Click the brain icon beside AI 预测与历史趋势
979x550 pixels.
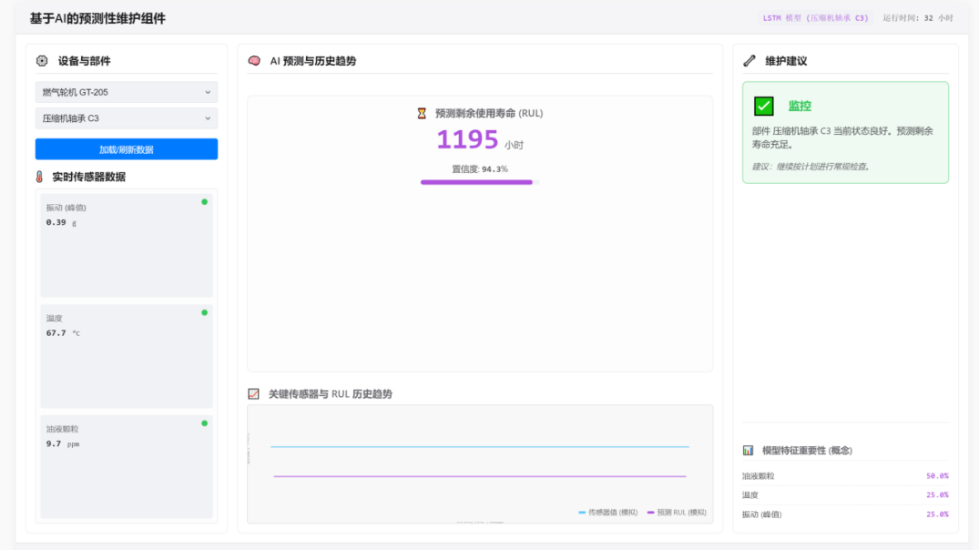254,61
